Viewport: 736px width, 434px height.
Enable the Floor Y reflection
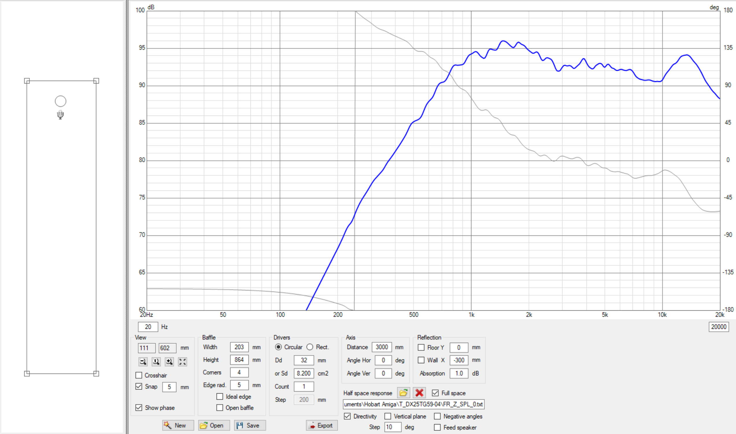(421, 347)
